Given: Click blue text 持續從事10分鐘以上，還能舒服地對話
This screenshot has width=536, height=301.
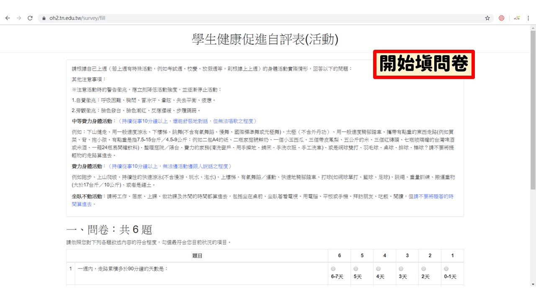Looking at the screenshot, I should pos(167,121).
